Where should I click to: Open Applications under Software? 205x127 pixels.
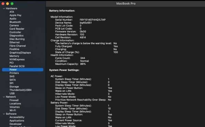pyautogui.click(x=17, y=120)
